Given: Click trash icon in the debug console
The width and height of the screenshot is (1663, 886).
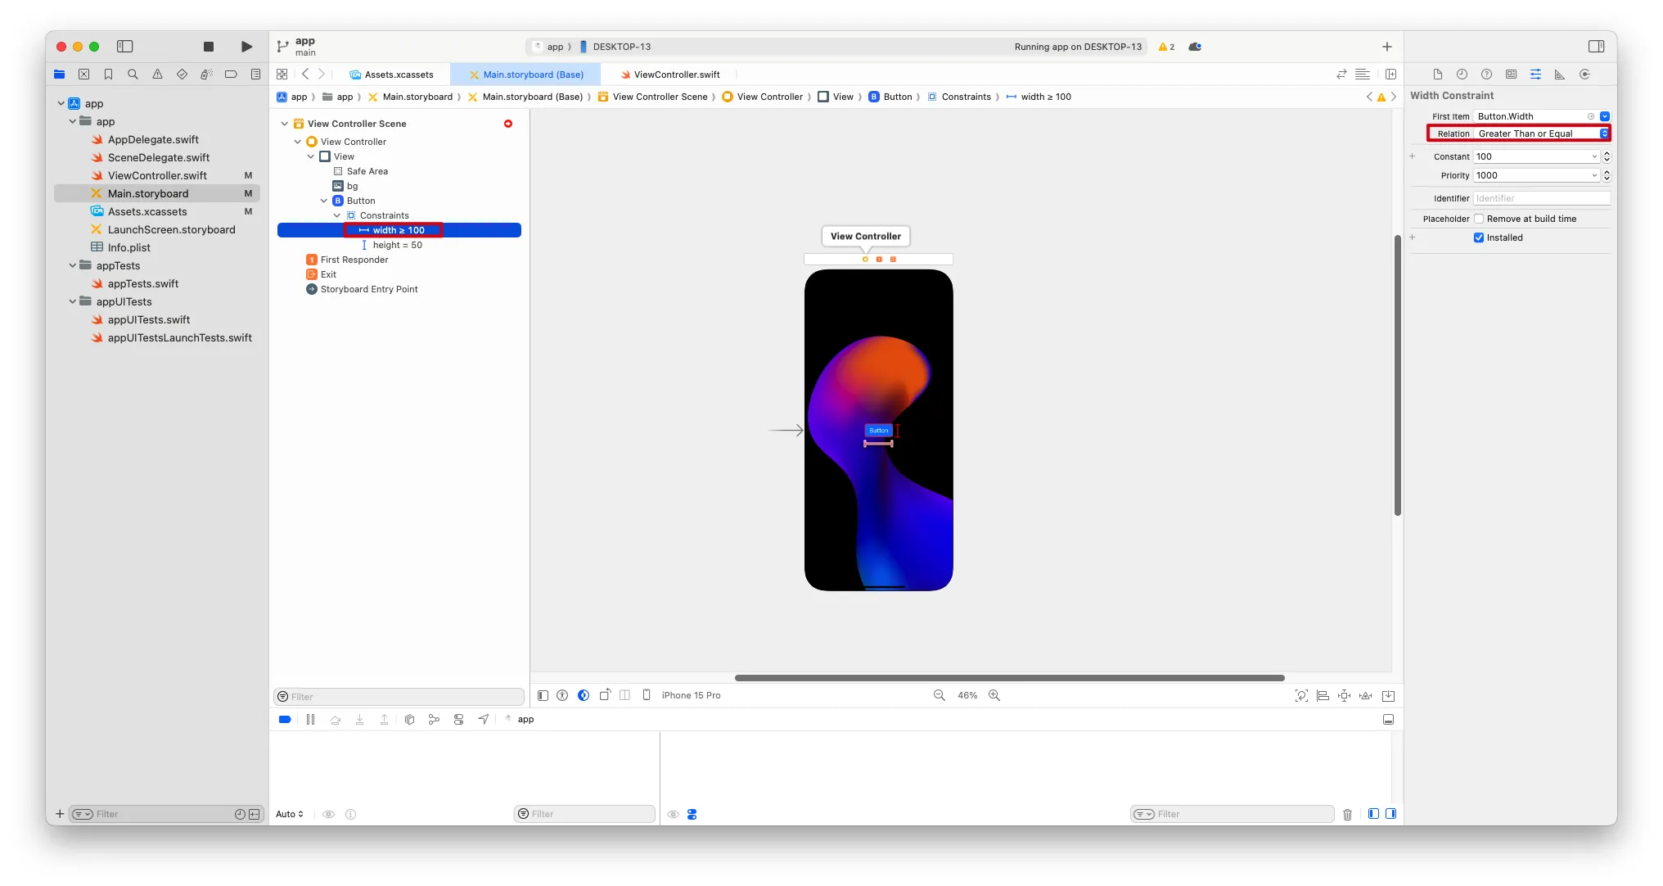Looking at the screenshot, I should tap(1347, 814).
